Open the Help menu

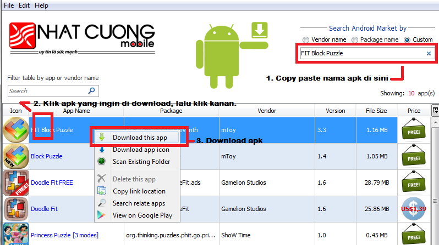click(41, 5)
